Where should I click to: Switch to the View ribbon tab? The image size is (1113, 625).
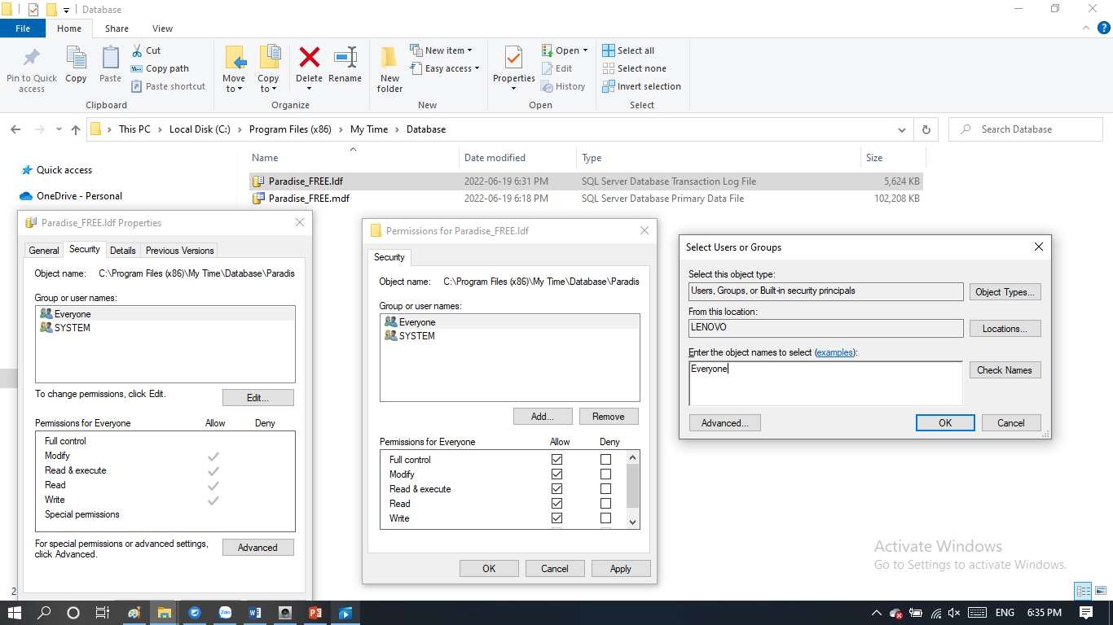(162, 28)
